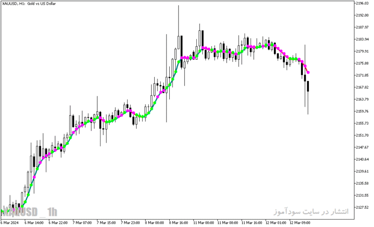This screenshot has width=374, height=227.
Task: Select the final black bearish candle
Action: pyautogui.click(x=308, y=86)
